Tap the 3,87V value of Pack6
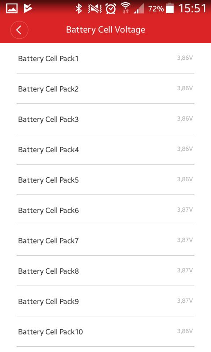 pos(185,210)
